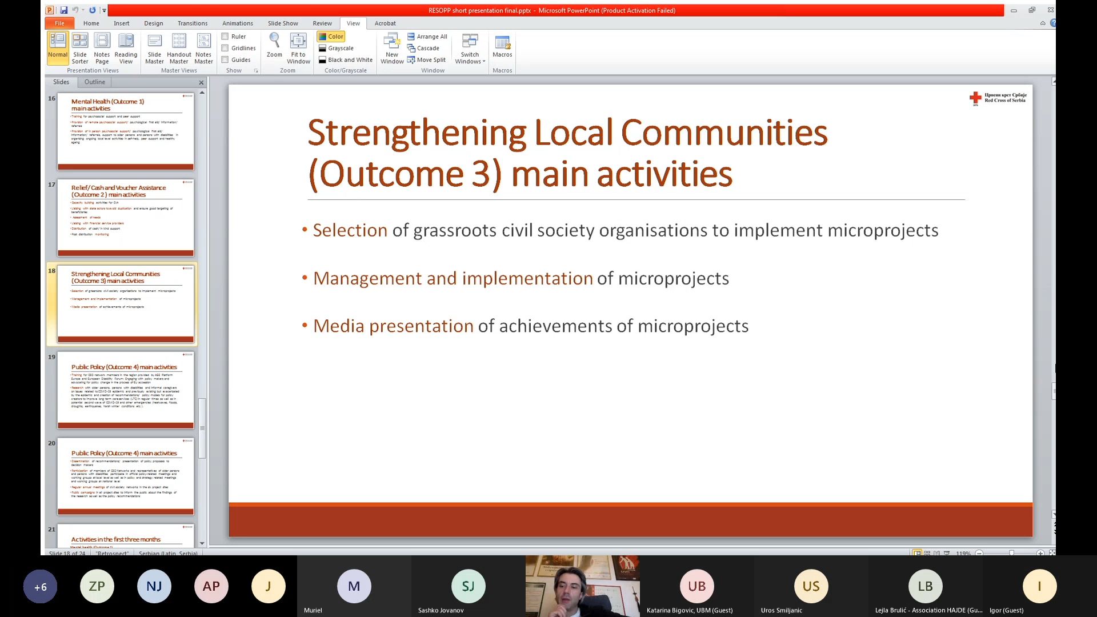1097x617 pixels.
Task: Click Move Split
Action: click(x=426, y=59)
